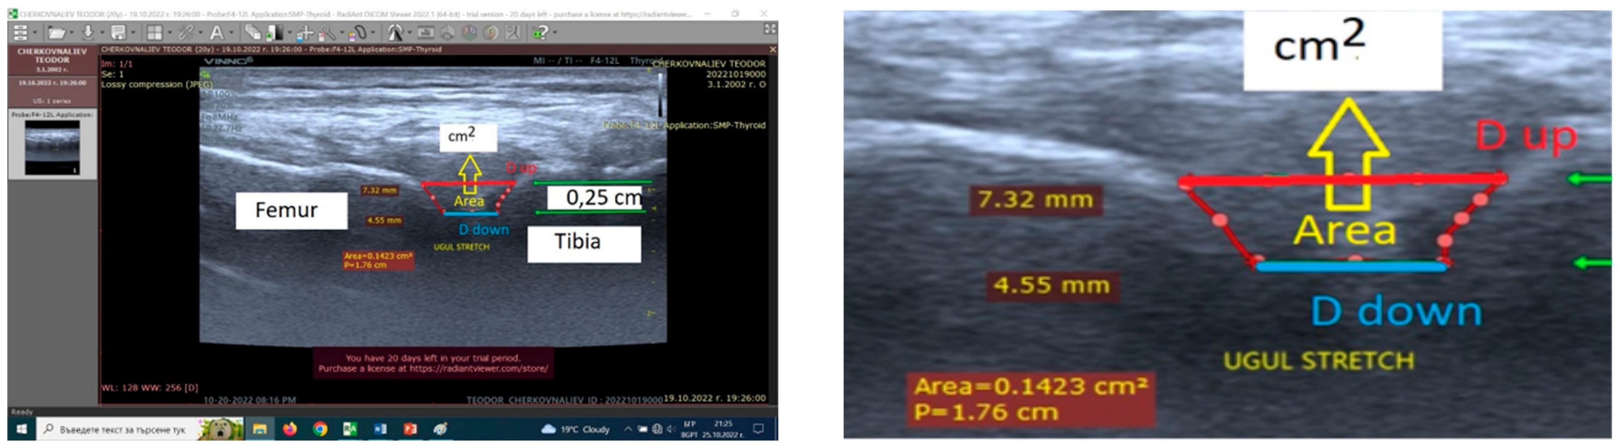Close the ultrasound image panel with X
The image size is (1618, 448).
point(773,49)
